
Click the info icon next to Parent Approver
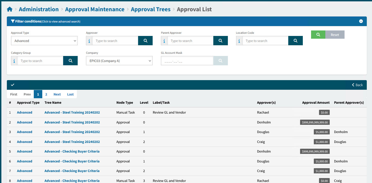click(164, 40)
